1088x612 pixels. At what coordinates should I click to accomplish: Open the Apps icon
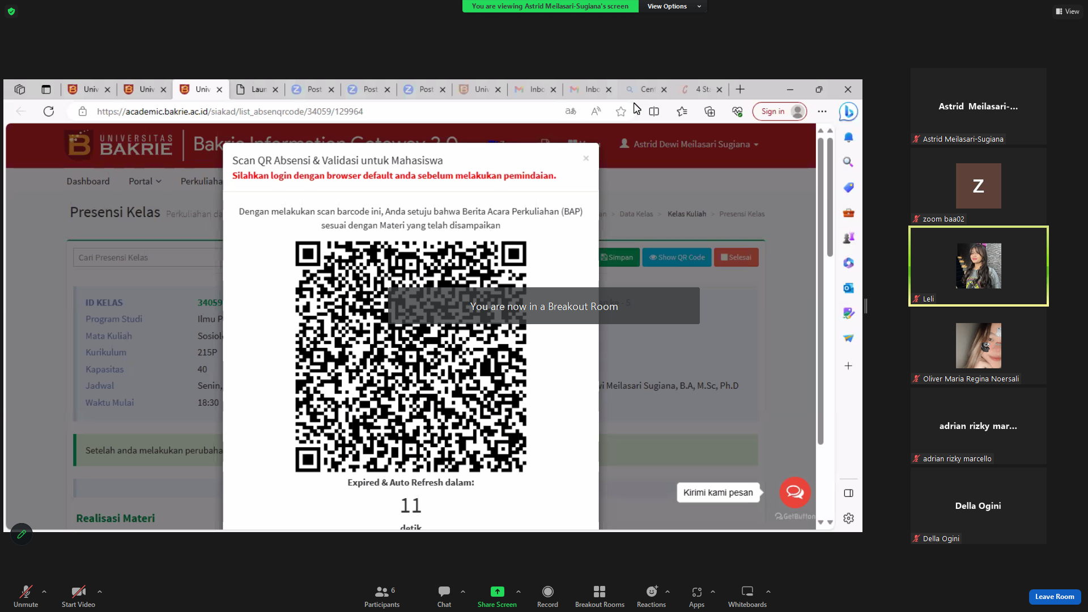pos(697,592)
